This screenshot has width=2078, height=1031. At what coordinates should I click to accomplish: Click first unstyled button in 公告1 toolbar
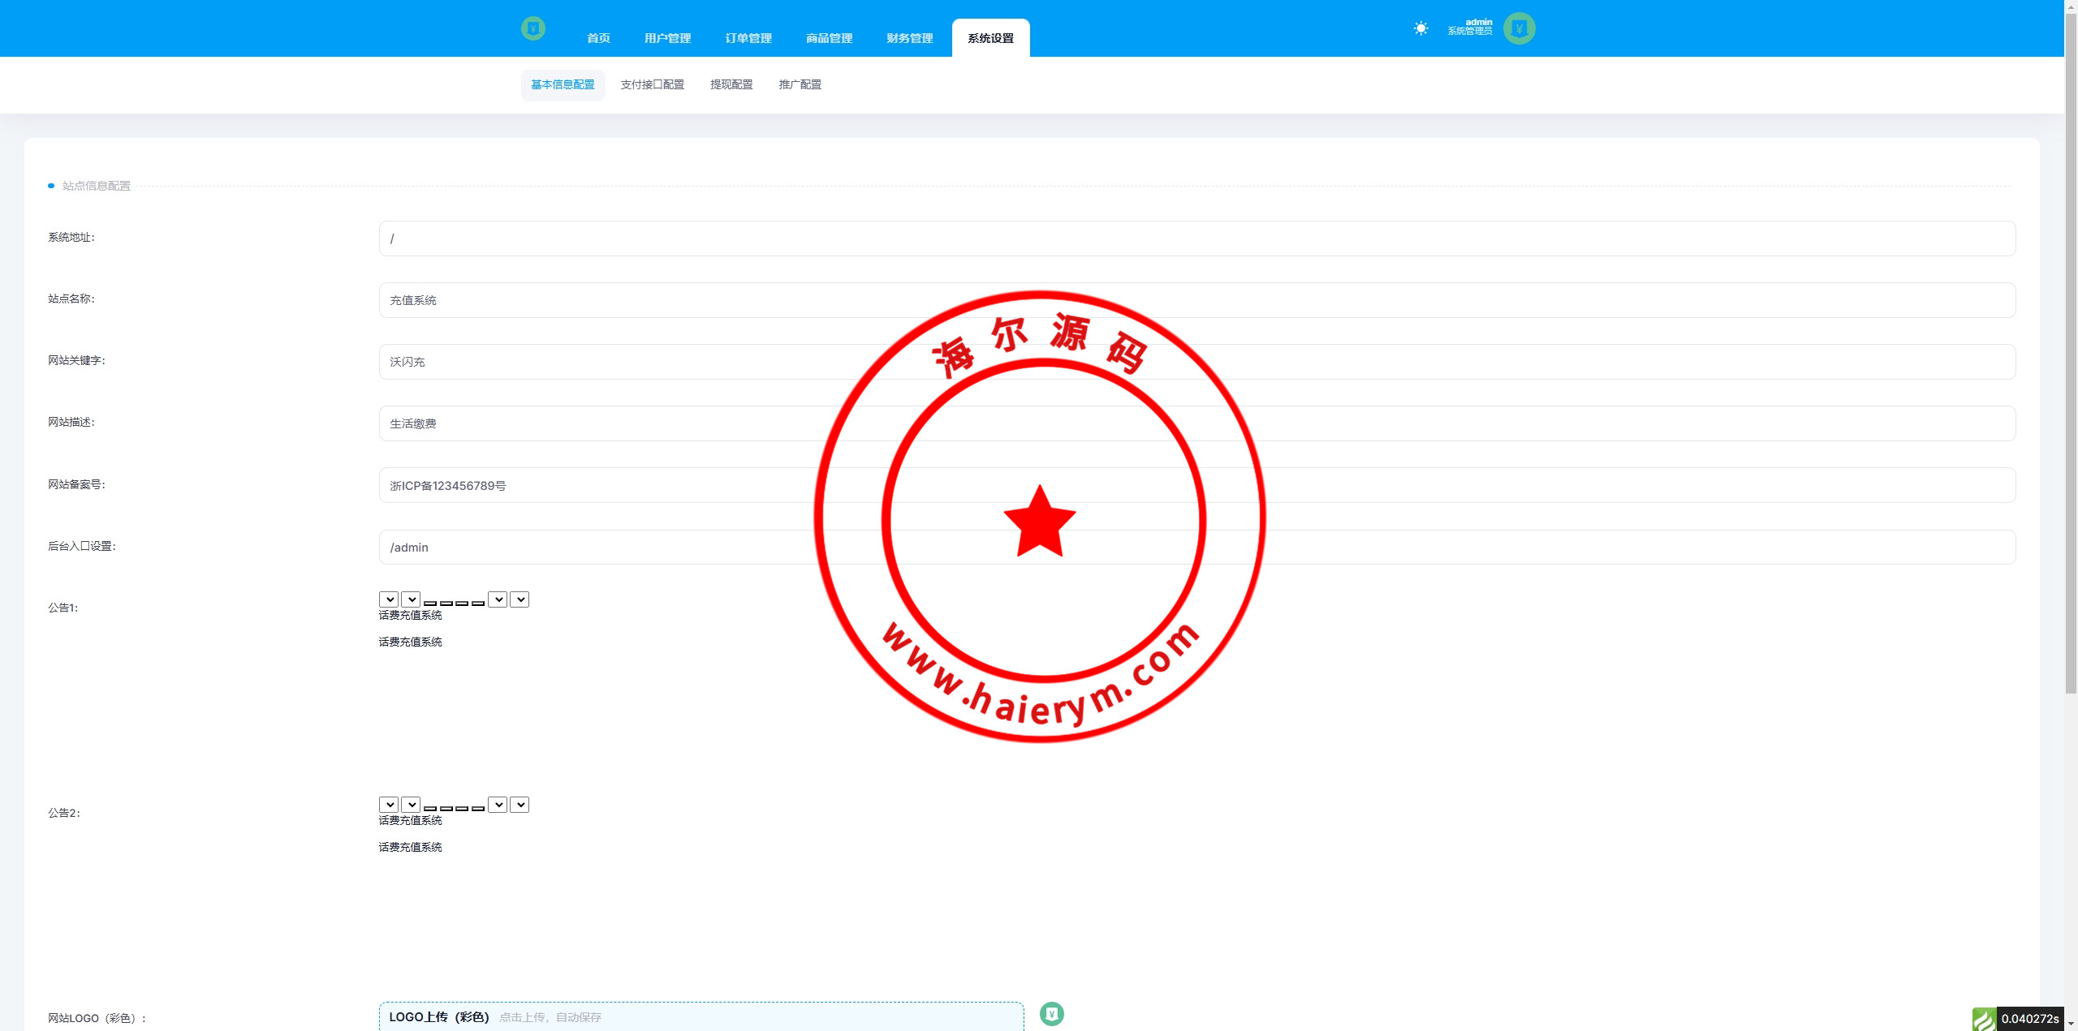point(430,603)
